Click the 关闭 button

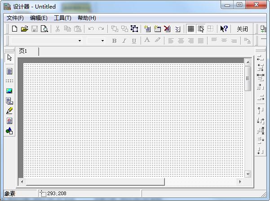242,29
